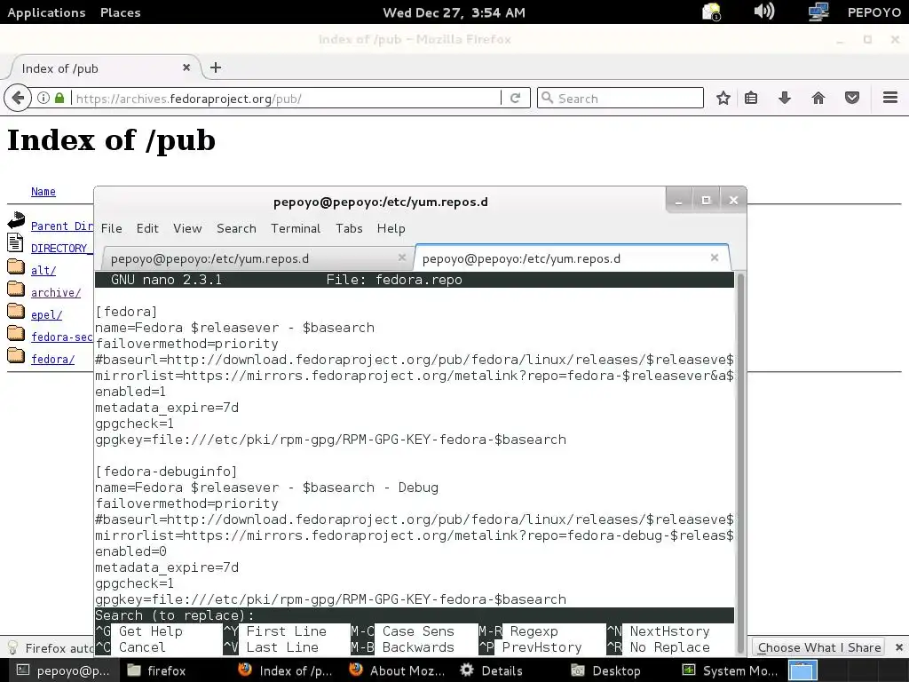Click the volume speaker icon in top panel
The image size is (909, 682).
tap(763, 12)
